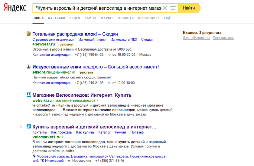Switch to the Картинки tab
The image size is (254, 166).
[x=57, y=18]
